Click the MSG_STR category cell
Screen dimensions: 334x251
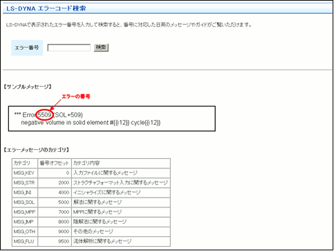tap(25, 182)
